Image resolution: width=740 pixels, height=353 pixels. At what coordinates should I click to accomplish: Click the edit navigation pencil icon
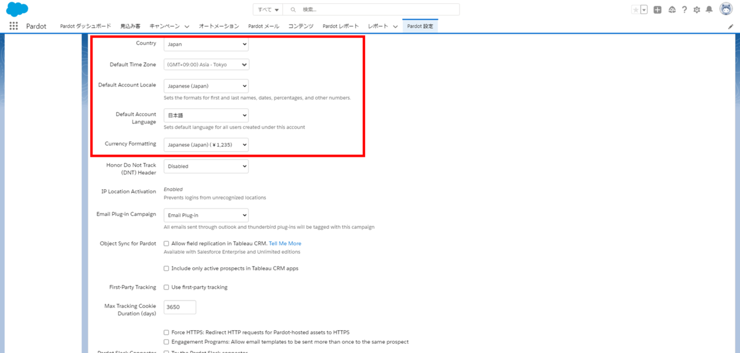tap(731, 27)
